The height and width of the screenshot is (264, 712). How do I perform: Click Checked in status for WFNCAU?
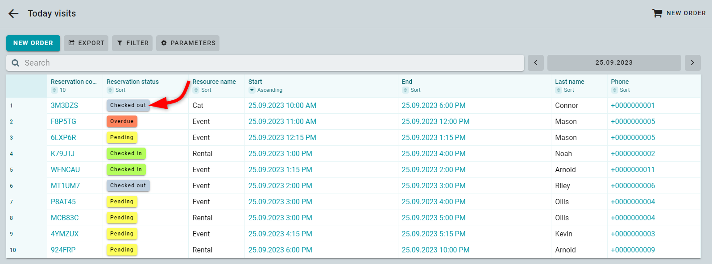coord(126,169)
